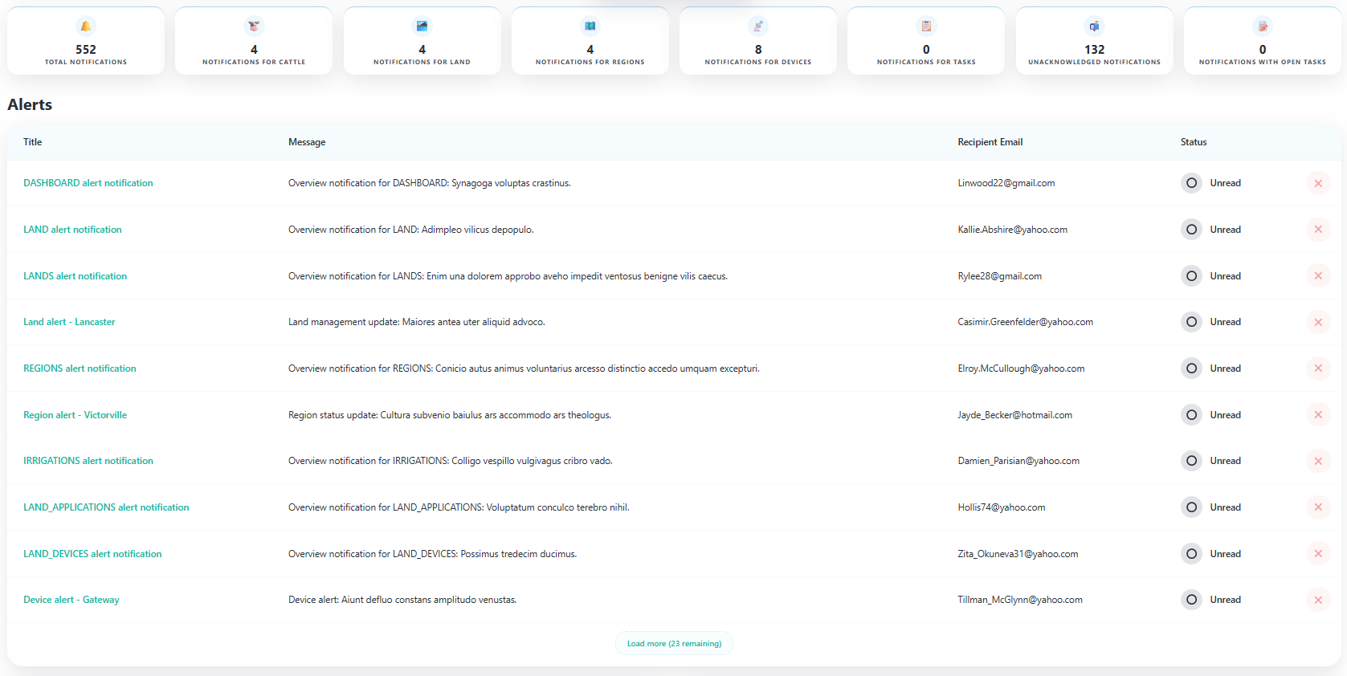
Task: Click the clipboard icon for Notifications for Tasks
Action: pos(926,26)
